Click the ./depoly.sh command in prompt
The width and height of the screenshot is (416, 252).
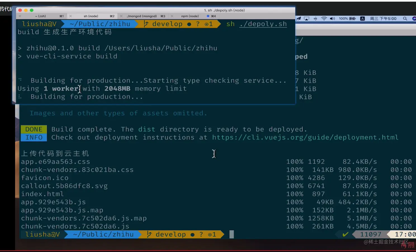tap(263, 24)
